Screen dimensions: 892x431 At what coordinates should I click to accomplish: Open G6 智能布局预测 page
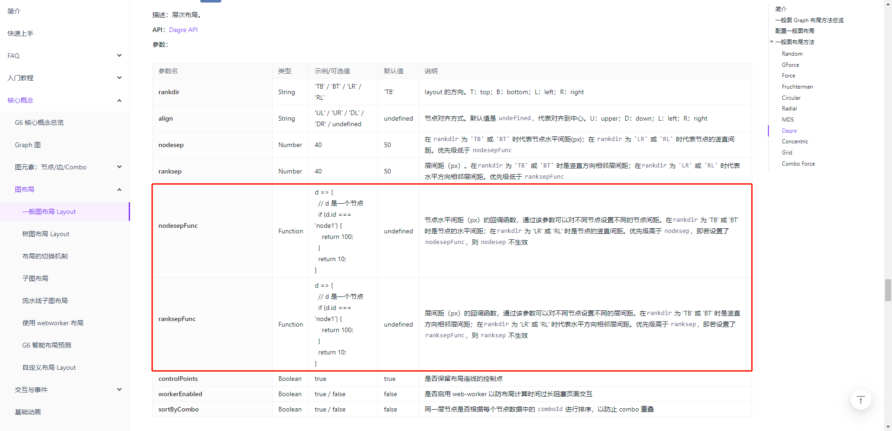[46, 345]
